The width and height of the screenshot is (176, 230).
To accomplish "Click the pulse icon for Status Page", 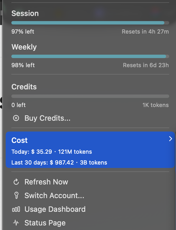I will pos(16,223).
